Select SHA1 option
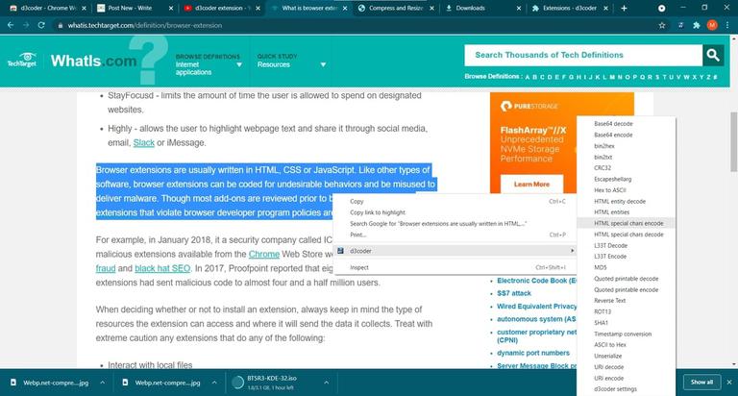 click(626, 323)
